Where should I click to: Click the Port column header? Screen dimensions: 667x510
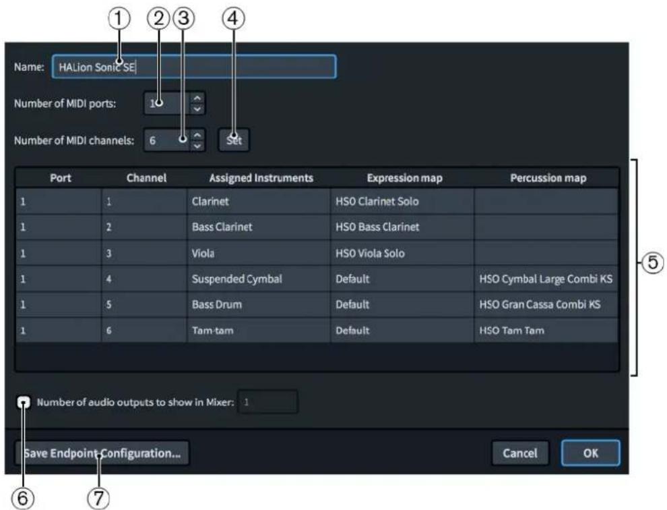(60, 177)
